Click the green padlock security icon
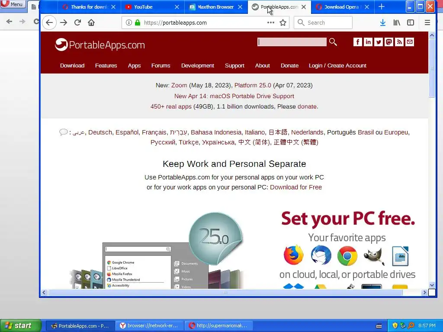This screenshot has width=443, height=332. tap(138, 22)
